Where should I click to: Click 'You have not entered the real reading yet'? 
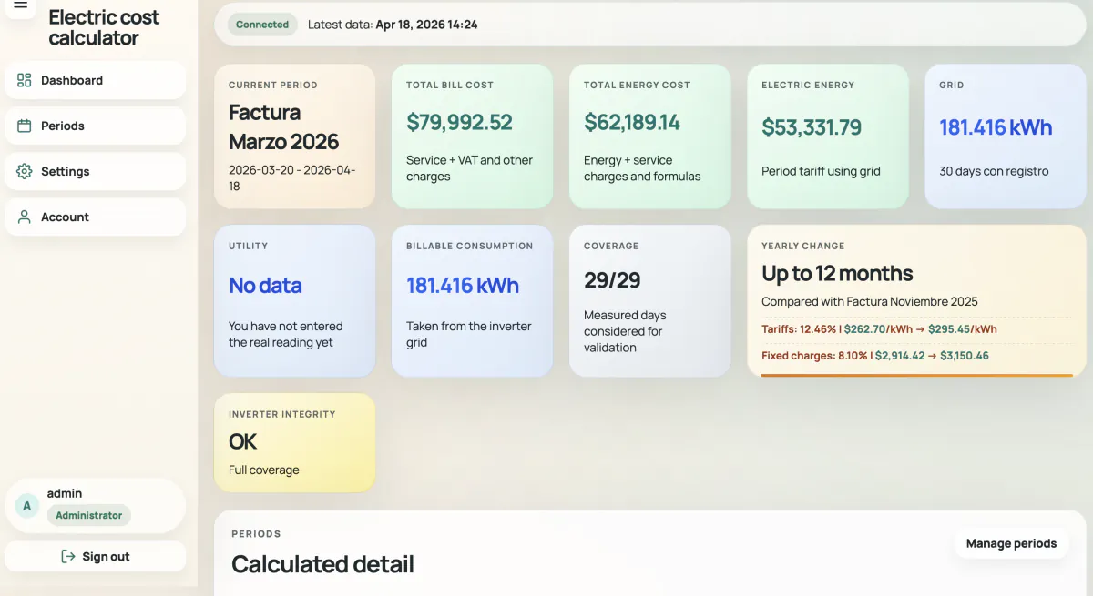point(286,334)
